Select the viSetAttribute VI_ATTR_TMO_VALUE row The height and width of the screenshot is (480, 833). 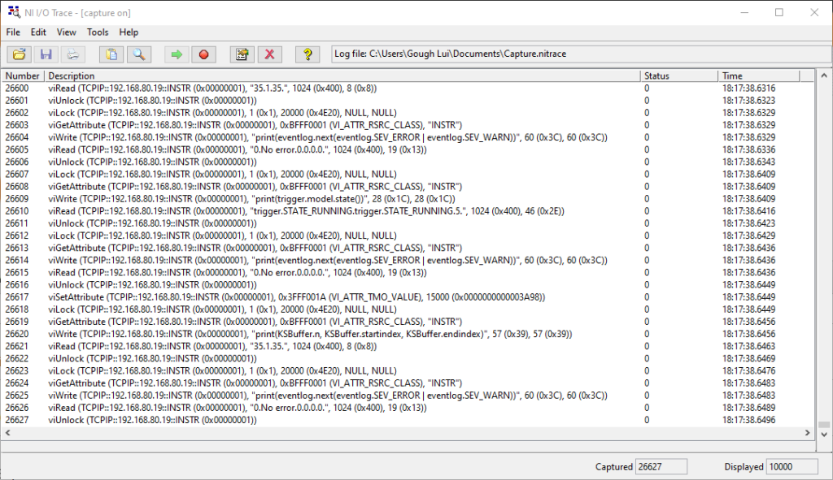coord(408,297)
